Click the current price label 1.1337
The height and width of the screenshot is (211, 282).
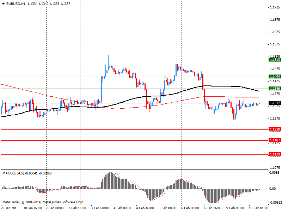point(275,103)
